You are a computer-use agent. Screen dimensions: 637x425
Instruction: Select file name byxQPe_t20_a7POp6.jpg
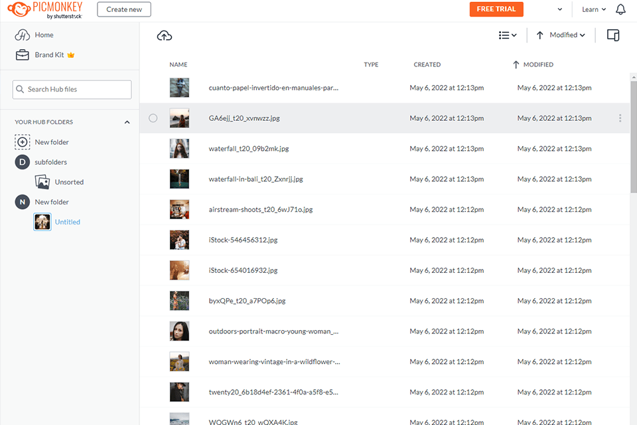point(247,301)
